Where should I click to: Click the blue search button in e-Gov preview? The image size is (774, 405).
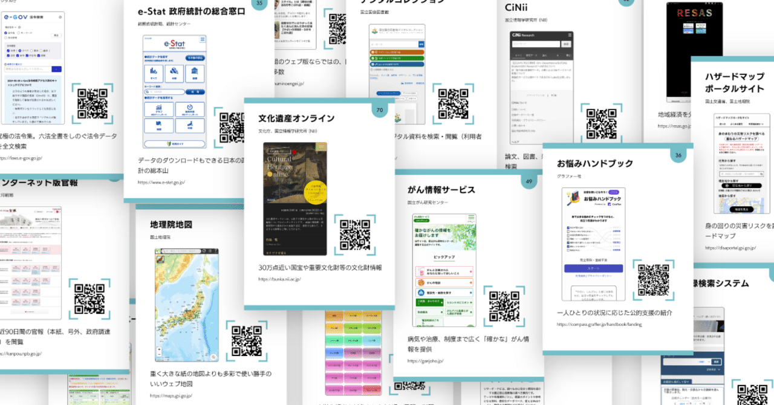tap(56, 69)
